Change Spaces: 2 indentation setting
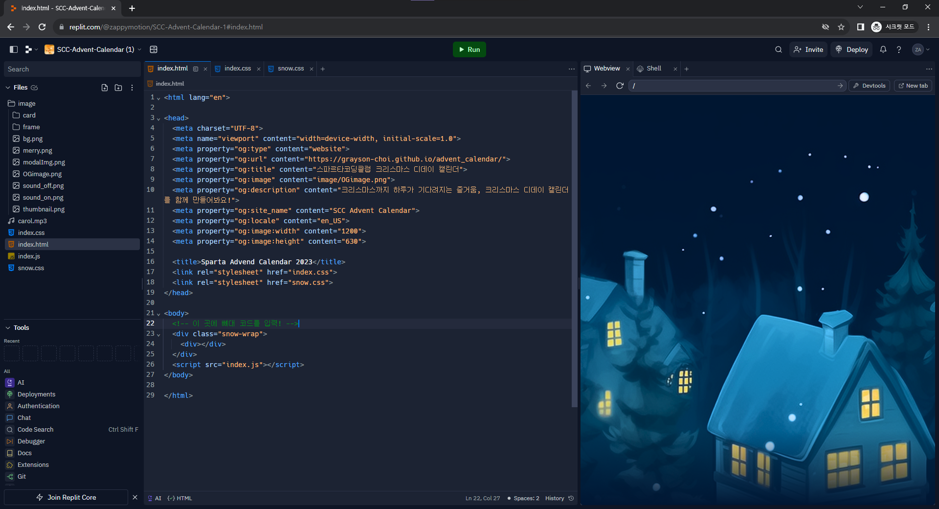This screenshot has height=509, width=939. (x=523, y=498)
